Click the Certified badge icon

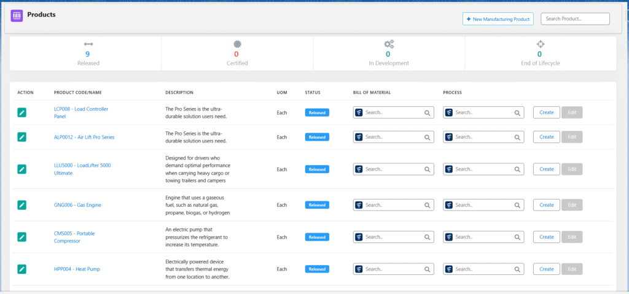click(237, 44)
